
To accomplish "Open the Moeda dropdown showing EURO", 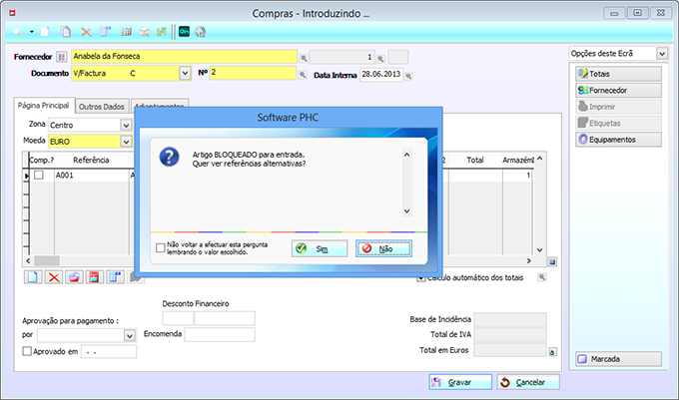I will (126, 142).
